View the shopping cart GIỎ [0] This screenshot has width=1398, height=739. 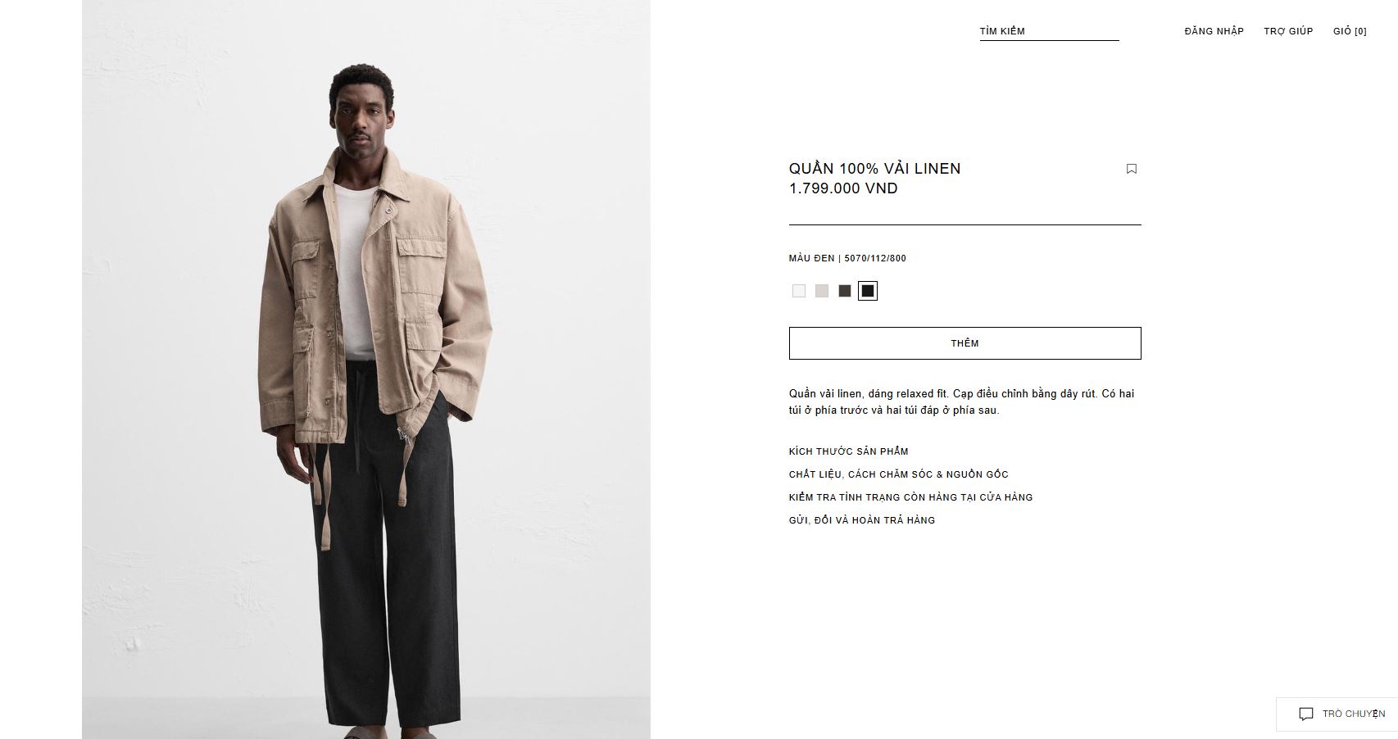coord(1350,31)
